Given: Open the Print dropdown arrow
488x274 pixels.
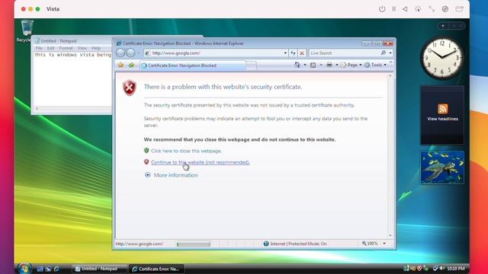Looking at the screenshot, I should pos(337,65).
